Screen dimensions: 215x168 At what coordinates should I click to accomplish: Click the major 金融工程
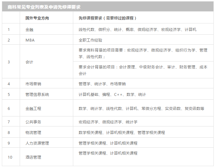pyautogui.click(x=33, y=108)
